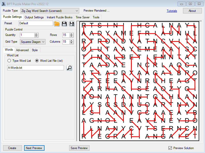Go to the Advanced sub-tab
This screenshot has height=153, width=205.
[x=22, y=50]
